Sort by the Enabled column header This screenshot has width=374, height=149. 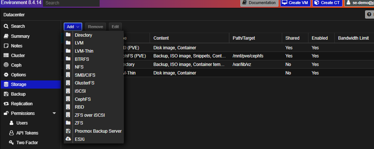tap(321, 38)
